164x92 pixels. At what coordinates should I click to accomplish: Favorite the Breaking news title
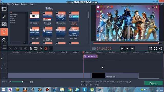pyautogui.click(x=44, y=13)
